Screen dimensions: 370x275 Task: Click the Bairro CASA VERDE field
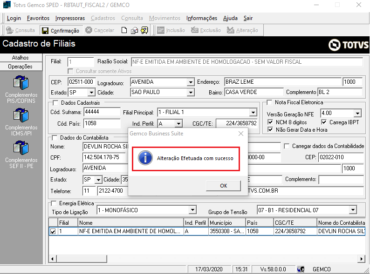tap(254, 92)
